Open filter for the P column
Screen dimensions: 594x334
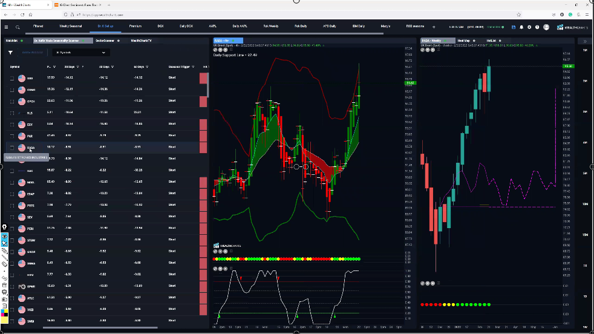54,67
